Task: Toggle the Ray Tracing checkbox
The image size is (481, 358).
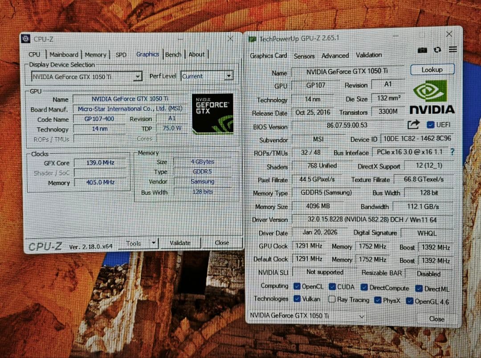Action: pos(332,299)
